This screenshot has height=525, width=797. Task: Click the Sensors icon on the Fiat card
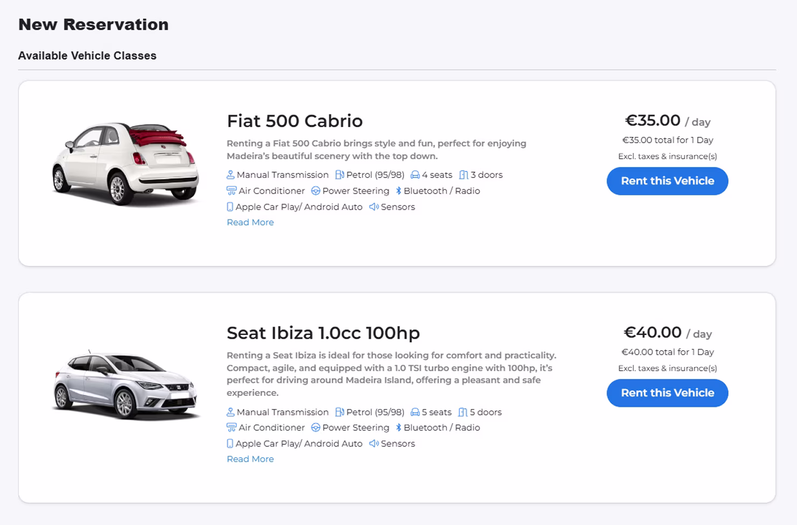(373, 207)
